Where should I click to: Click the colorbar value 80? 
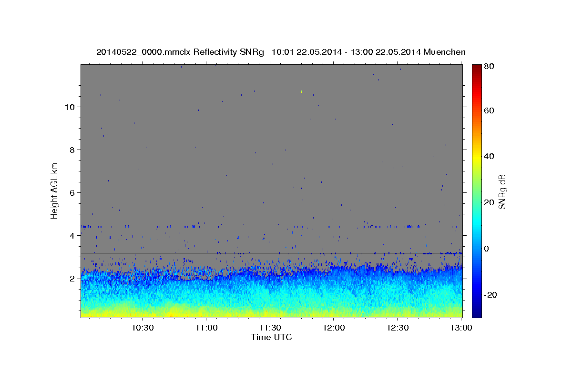(x=490, y=66)
